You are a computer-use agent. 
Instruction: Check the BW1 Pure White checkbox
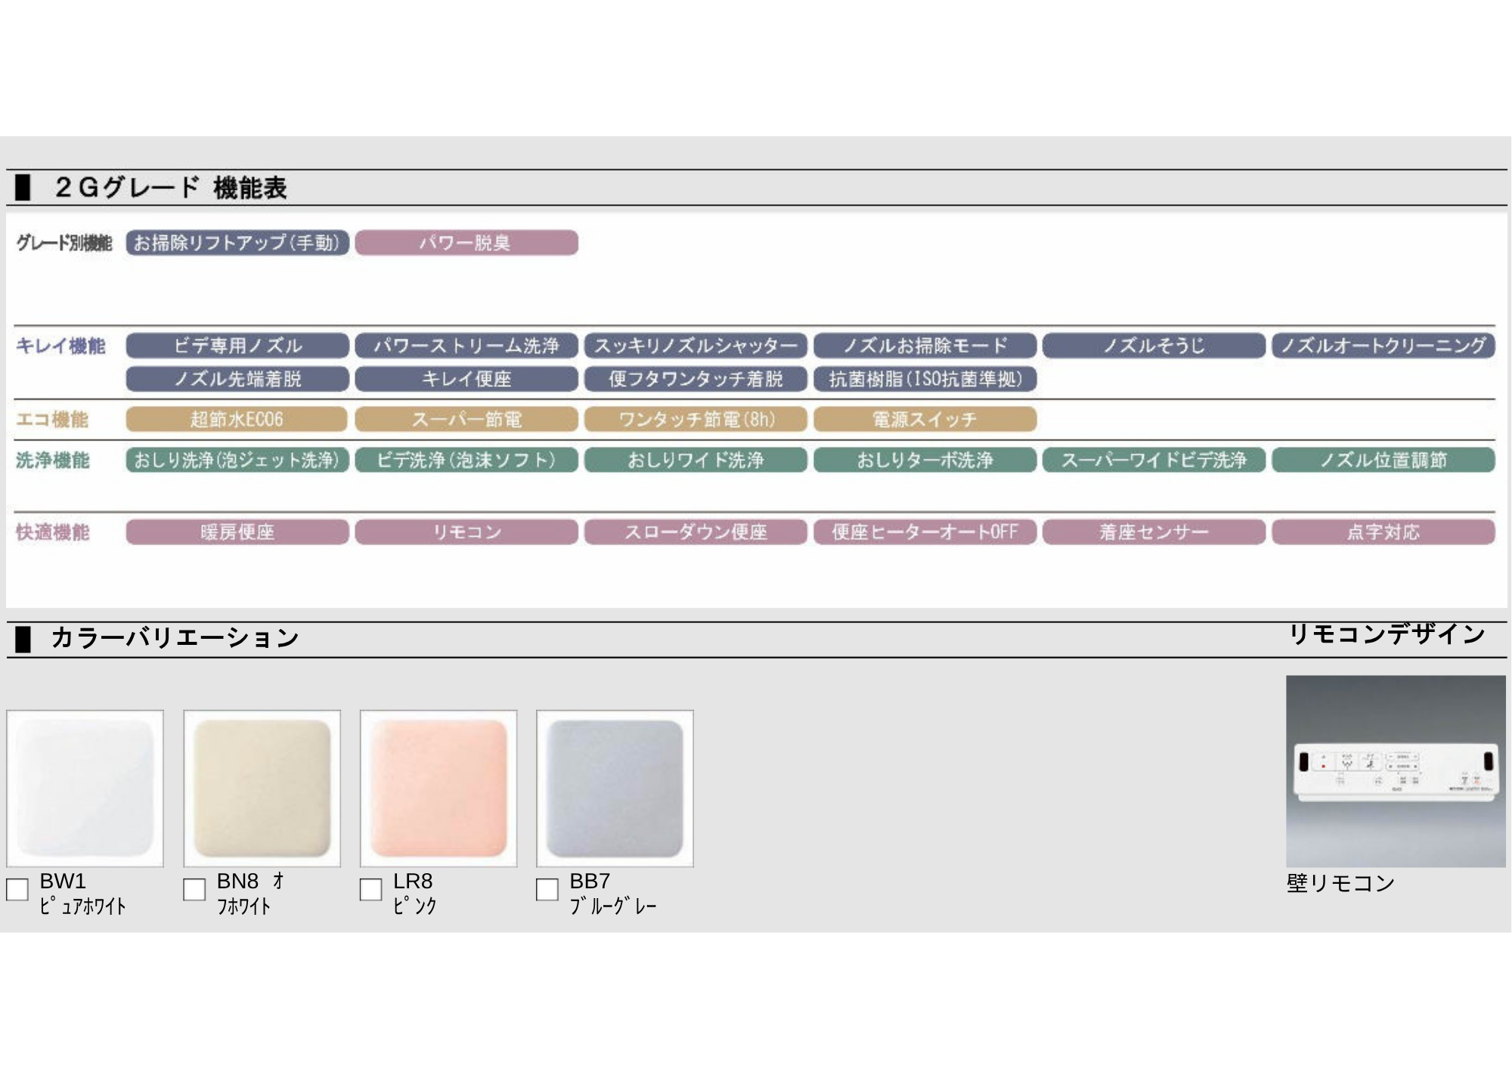(x=17, y=889)
